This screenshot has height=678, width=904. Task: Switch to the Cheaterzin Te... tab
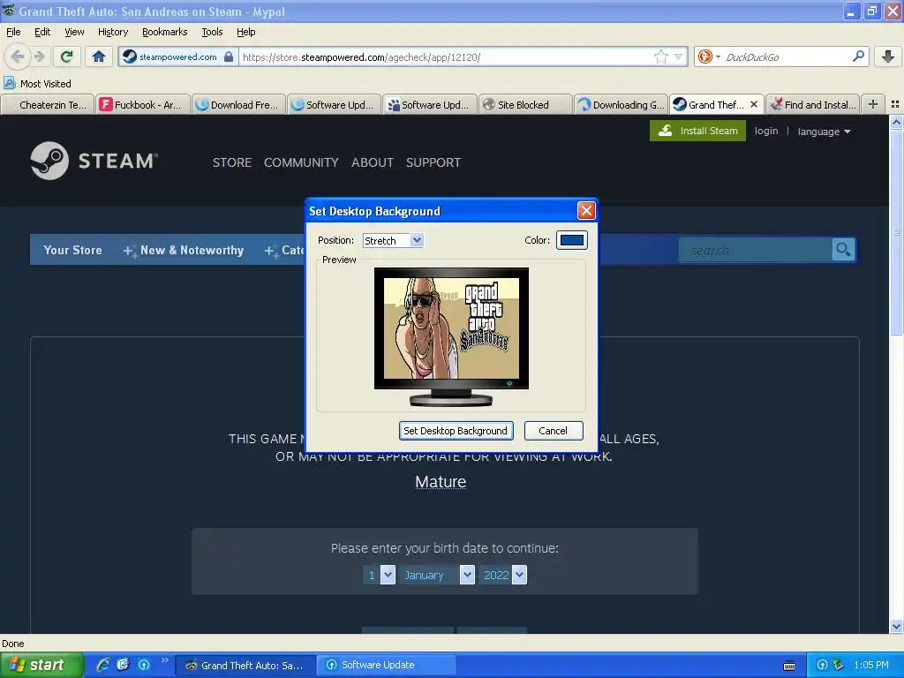[48, 104]
